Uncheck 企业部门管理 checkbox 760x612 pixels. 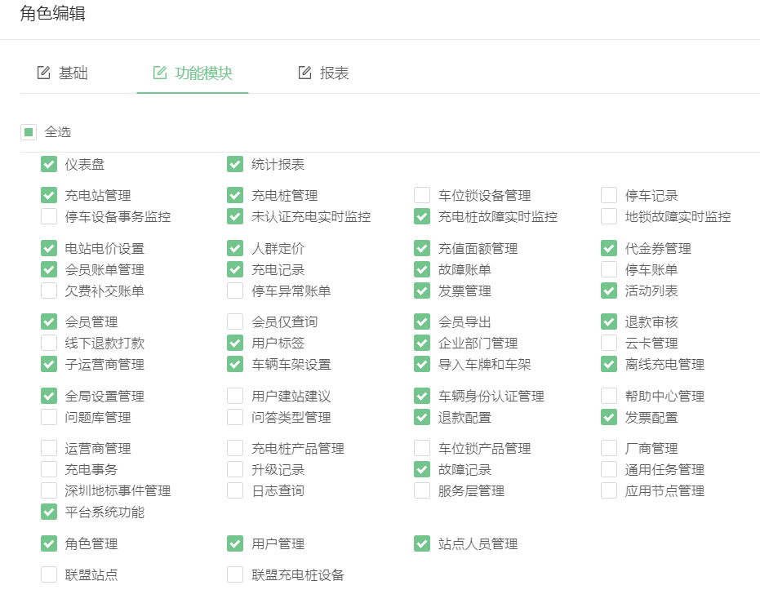coord(422,343)
